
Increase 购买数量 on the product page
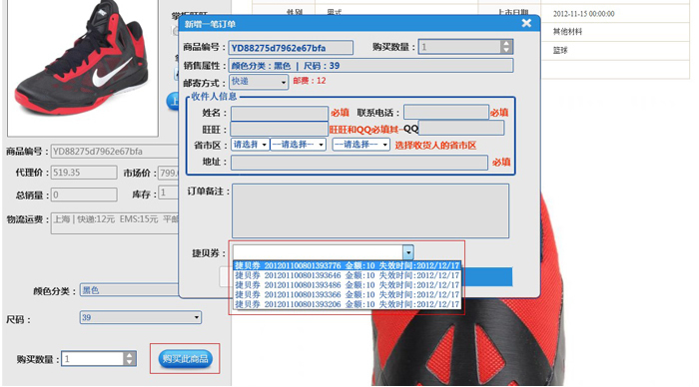[x=129, y=355]
